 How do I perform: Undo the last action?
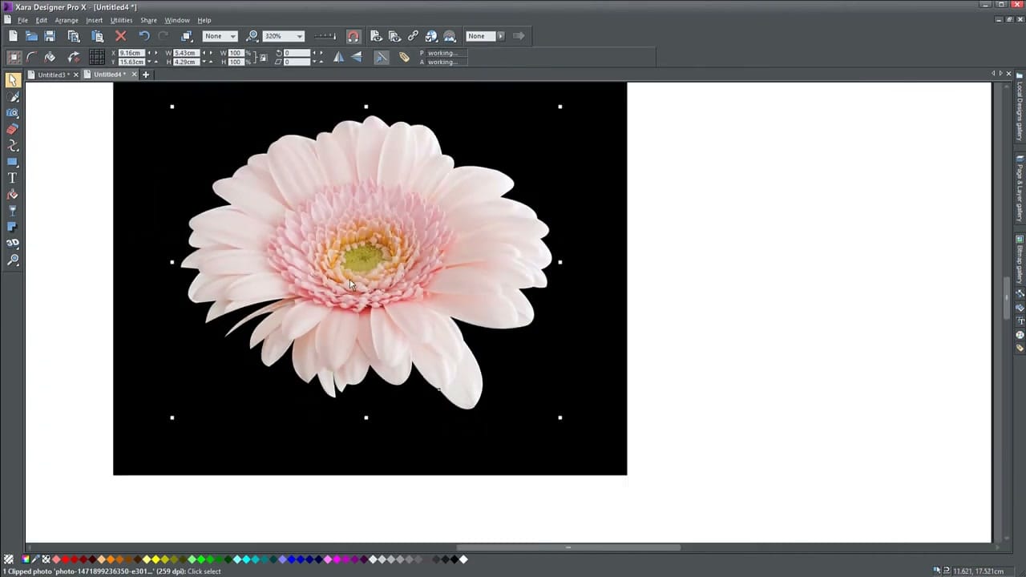144,36
